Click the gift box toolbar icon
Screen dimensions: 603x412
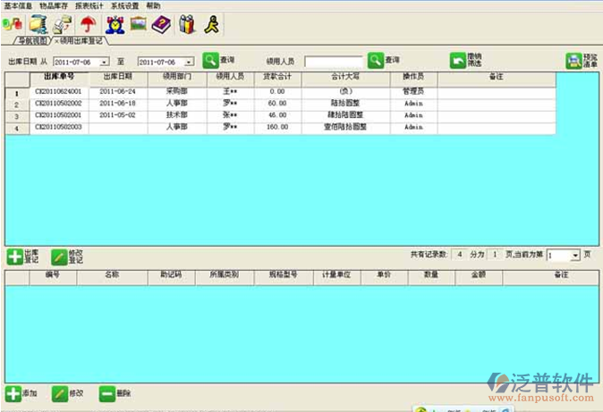point(186,24)
